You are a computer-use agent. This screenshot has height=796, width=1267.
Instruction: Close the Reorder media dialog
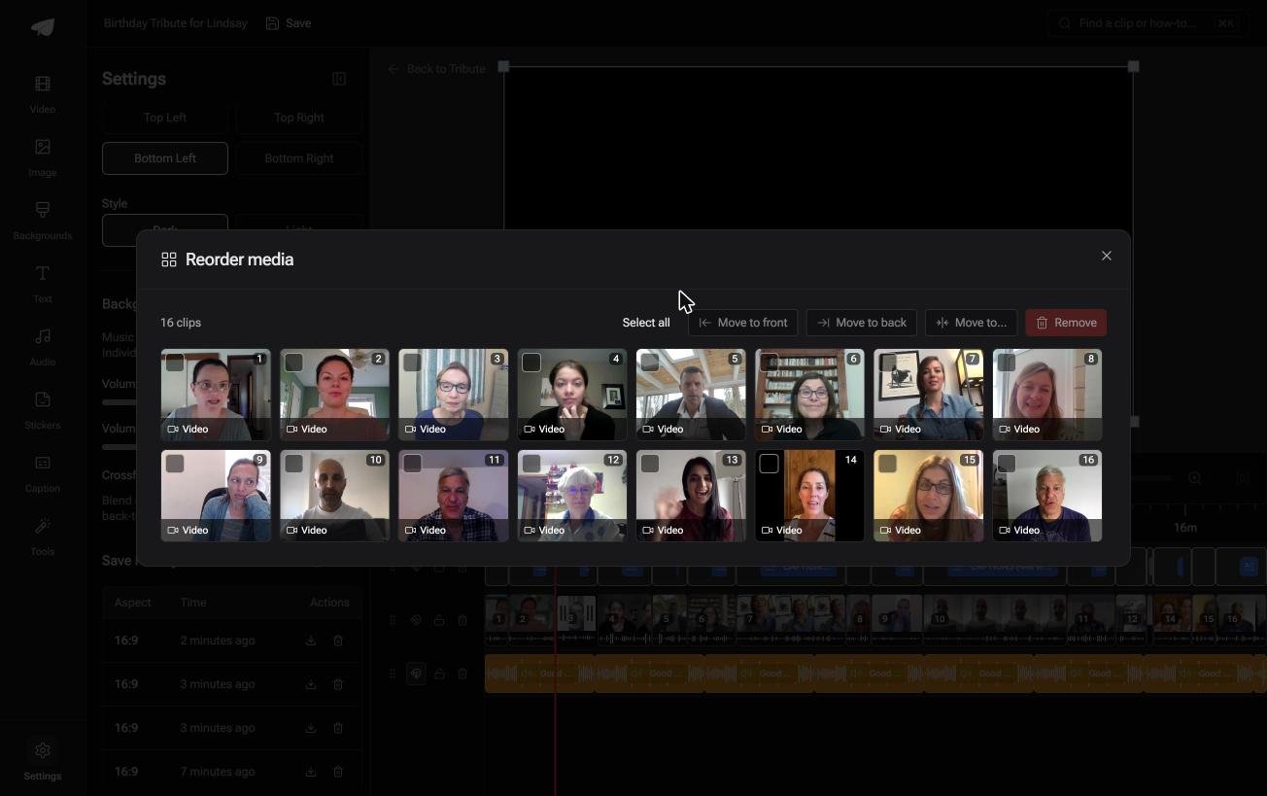click(x=1106, y=256)
